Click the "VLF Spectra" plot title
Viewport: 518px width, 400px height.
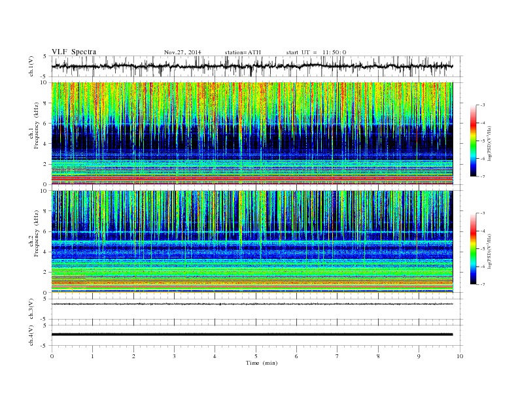tap(74, 52)
